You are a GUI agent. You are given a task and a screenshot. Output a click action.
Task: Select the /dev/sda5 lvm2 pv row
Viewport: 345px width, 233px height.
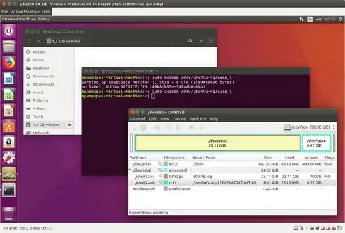point(233,176)
